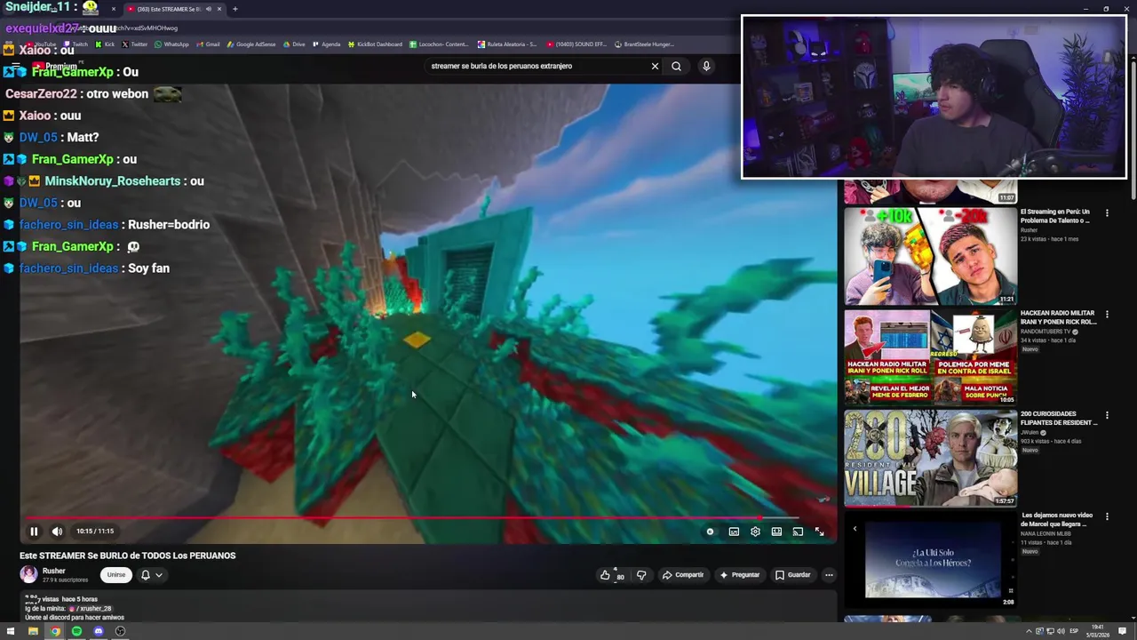Open the Twitter bookmark
Screen dimensions: 1137x640
click(134, 44)
